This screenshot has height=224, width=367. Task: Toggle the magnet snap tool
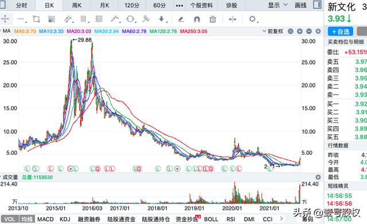(x=197, y=19)
